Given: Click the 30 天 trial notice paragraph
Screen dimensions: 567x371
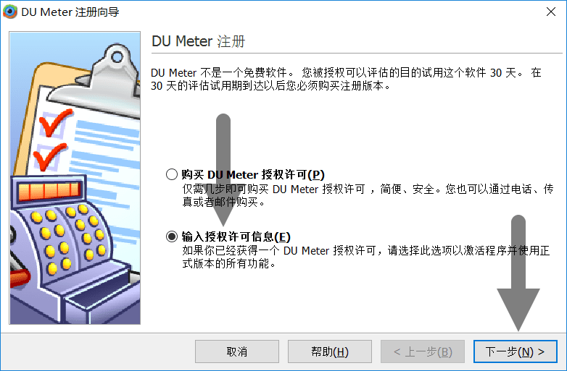Looking at the screenshot, I should click(346, 80).
